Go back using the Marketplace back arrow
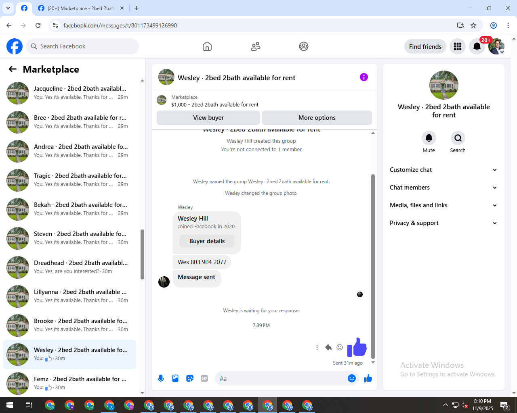This screenshot has height=413, width=517. point(13,69)
